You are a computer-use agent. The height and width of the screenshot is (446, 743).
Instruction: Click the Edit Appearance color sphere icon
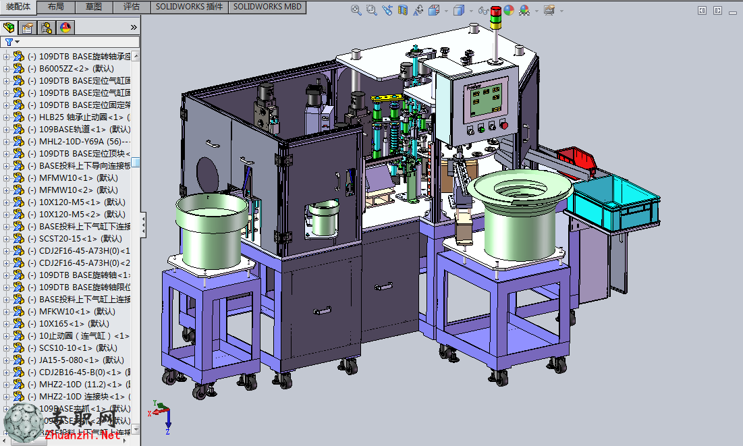tap(509, 10)
